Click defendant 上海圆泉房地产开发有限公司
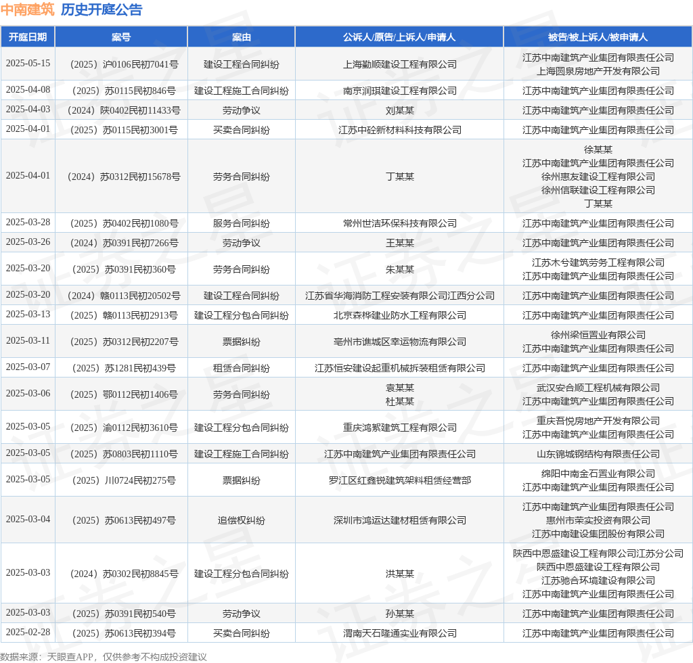Screen dimensions: 693x663 (x=598, y=71)
